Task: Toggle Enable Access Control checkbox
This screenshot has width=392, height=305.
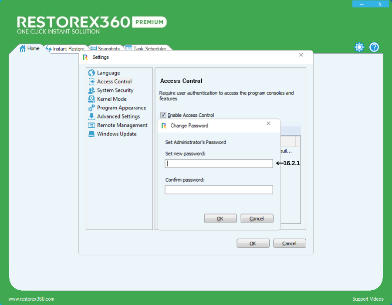Action: click(163, 115)
